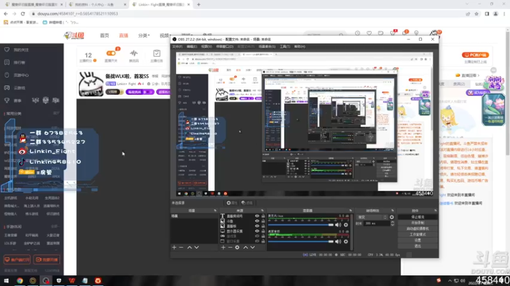This screenshot has width=510, height=286.
Task: Toggle lock on the 显示器采集 source
Action: click(263, 231)
